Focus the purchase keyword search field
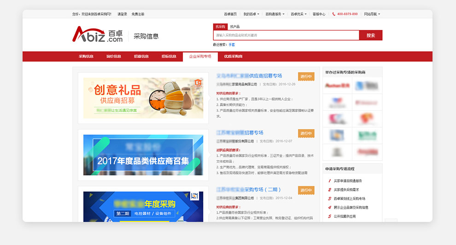The image size is (456, 245). 286,35
